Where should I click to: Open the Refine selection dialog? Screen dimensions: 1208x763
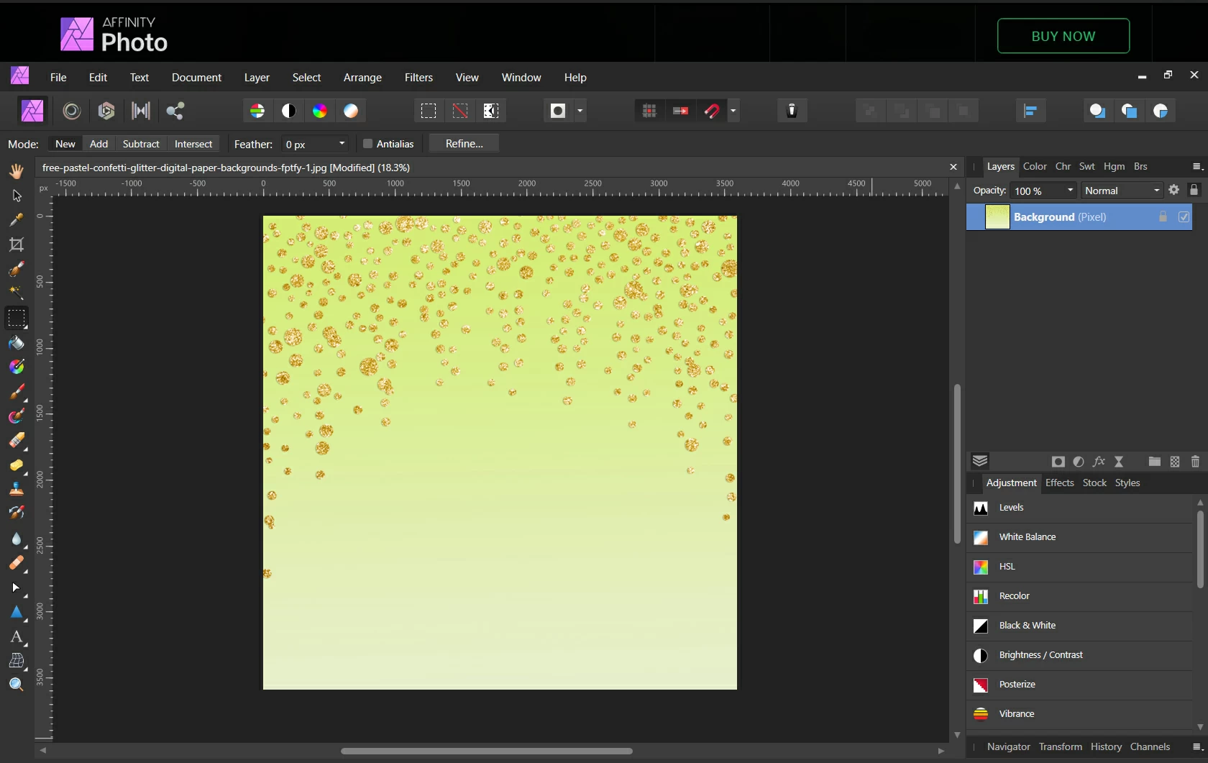(464, 144)
